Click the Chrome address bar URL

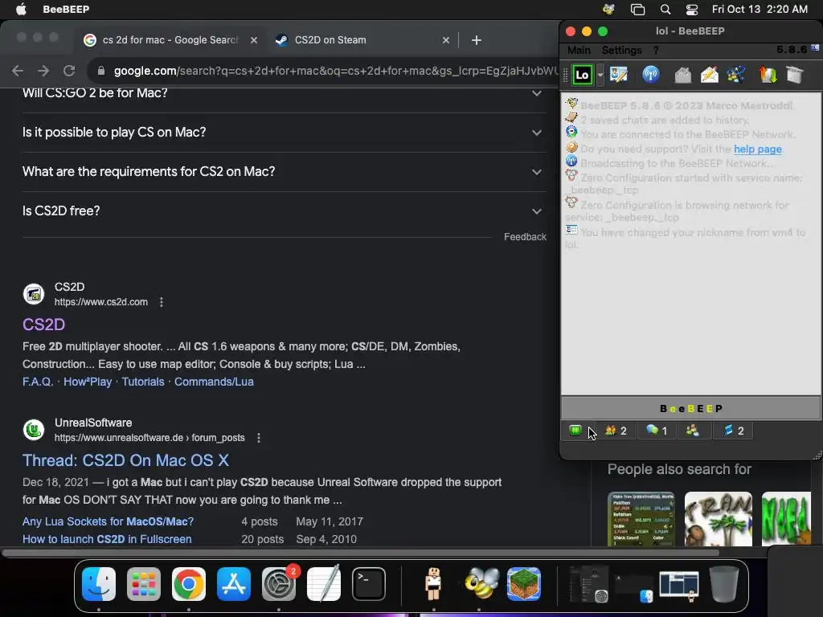pyautogui.click(x=335, y=71)
